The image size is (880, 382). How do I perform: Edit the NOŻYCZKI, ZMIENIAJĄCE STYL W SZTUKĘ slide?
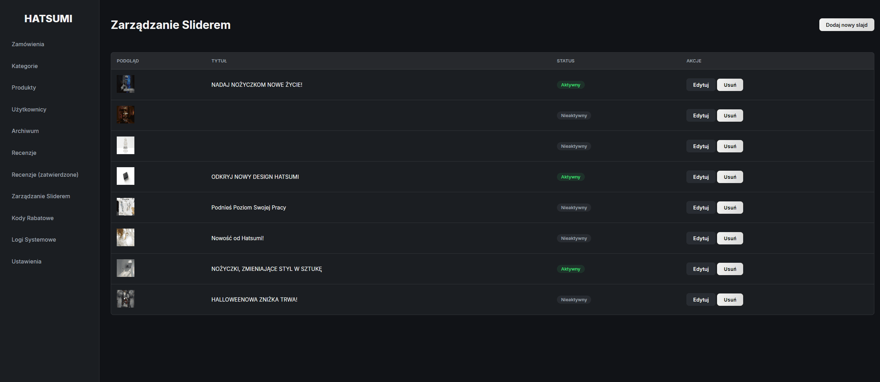pyautogui.click(x=700, y=269)
